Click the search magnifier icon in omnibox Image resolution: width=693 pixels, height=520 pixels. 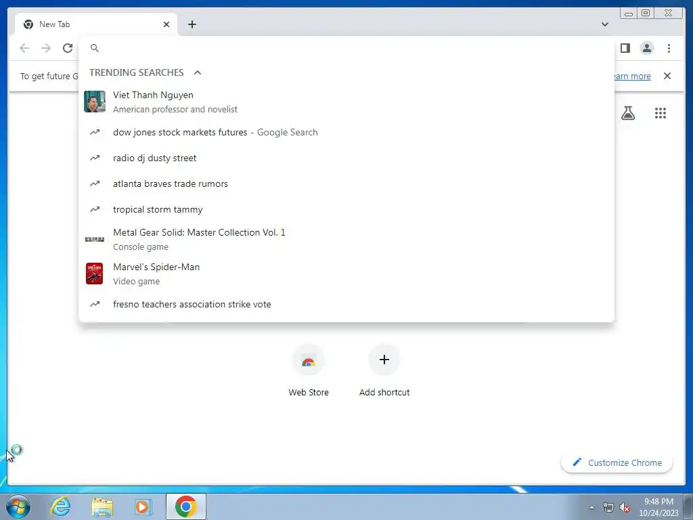pyautogui.click(x=95, y=48)
